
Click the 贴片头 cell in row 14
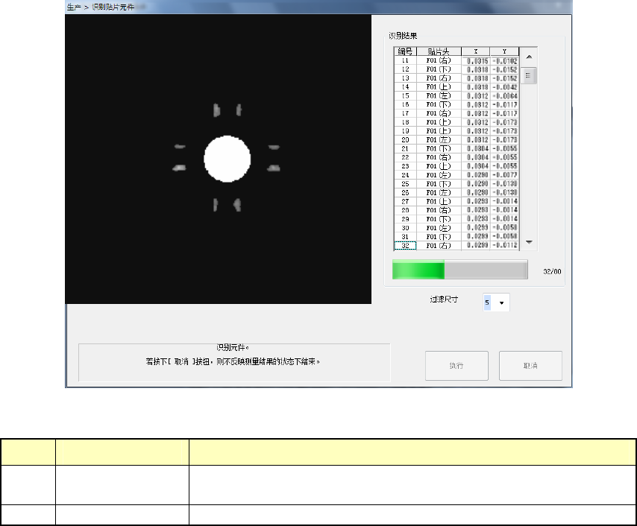(x=439, y=87)
